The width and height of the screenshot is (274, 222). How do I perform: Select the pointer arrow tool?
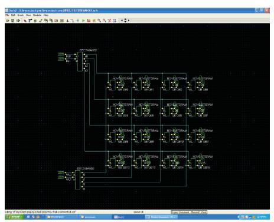tap(25, 21)
